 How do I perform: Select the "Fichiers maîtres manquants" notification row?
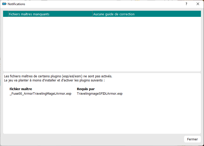[29, 14]
